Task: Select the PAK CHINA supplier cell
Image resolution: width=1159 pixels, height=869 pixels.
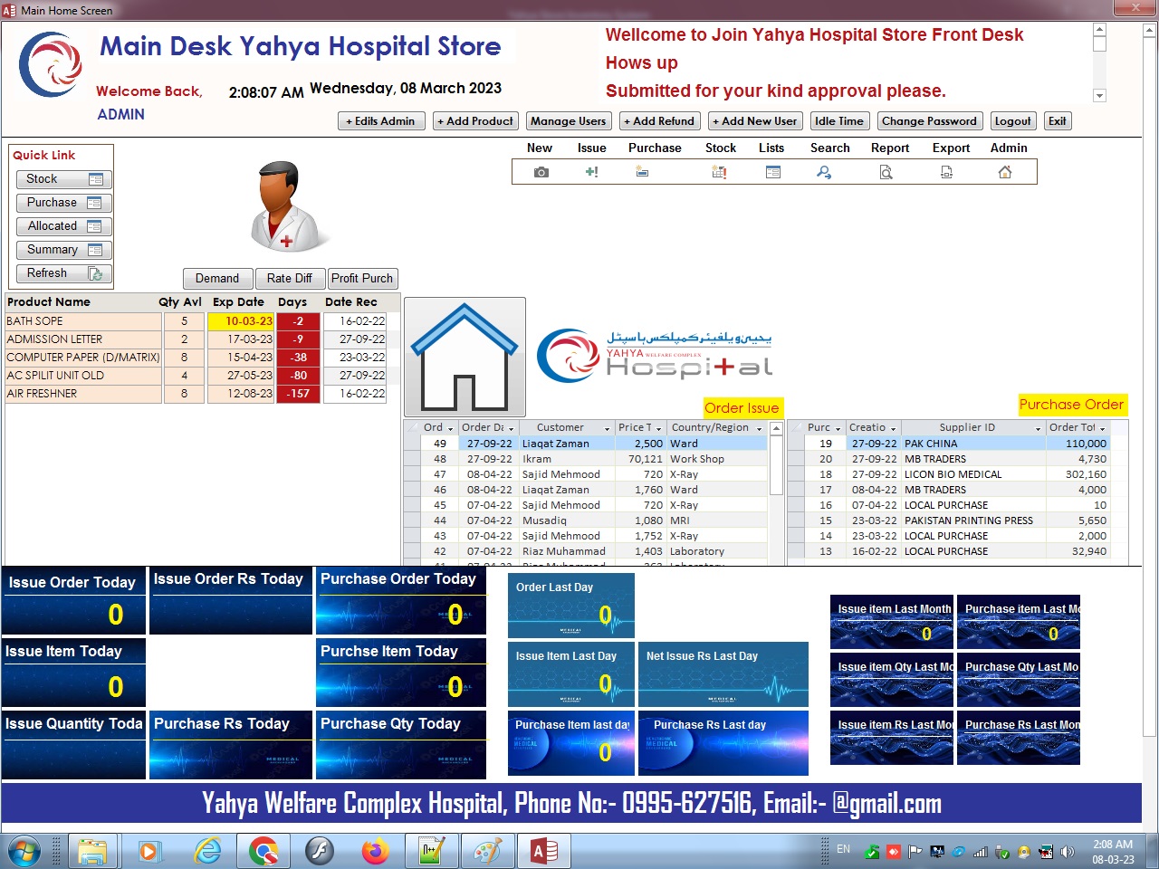Action: point(972,444)
